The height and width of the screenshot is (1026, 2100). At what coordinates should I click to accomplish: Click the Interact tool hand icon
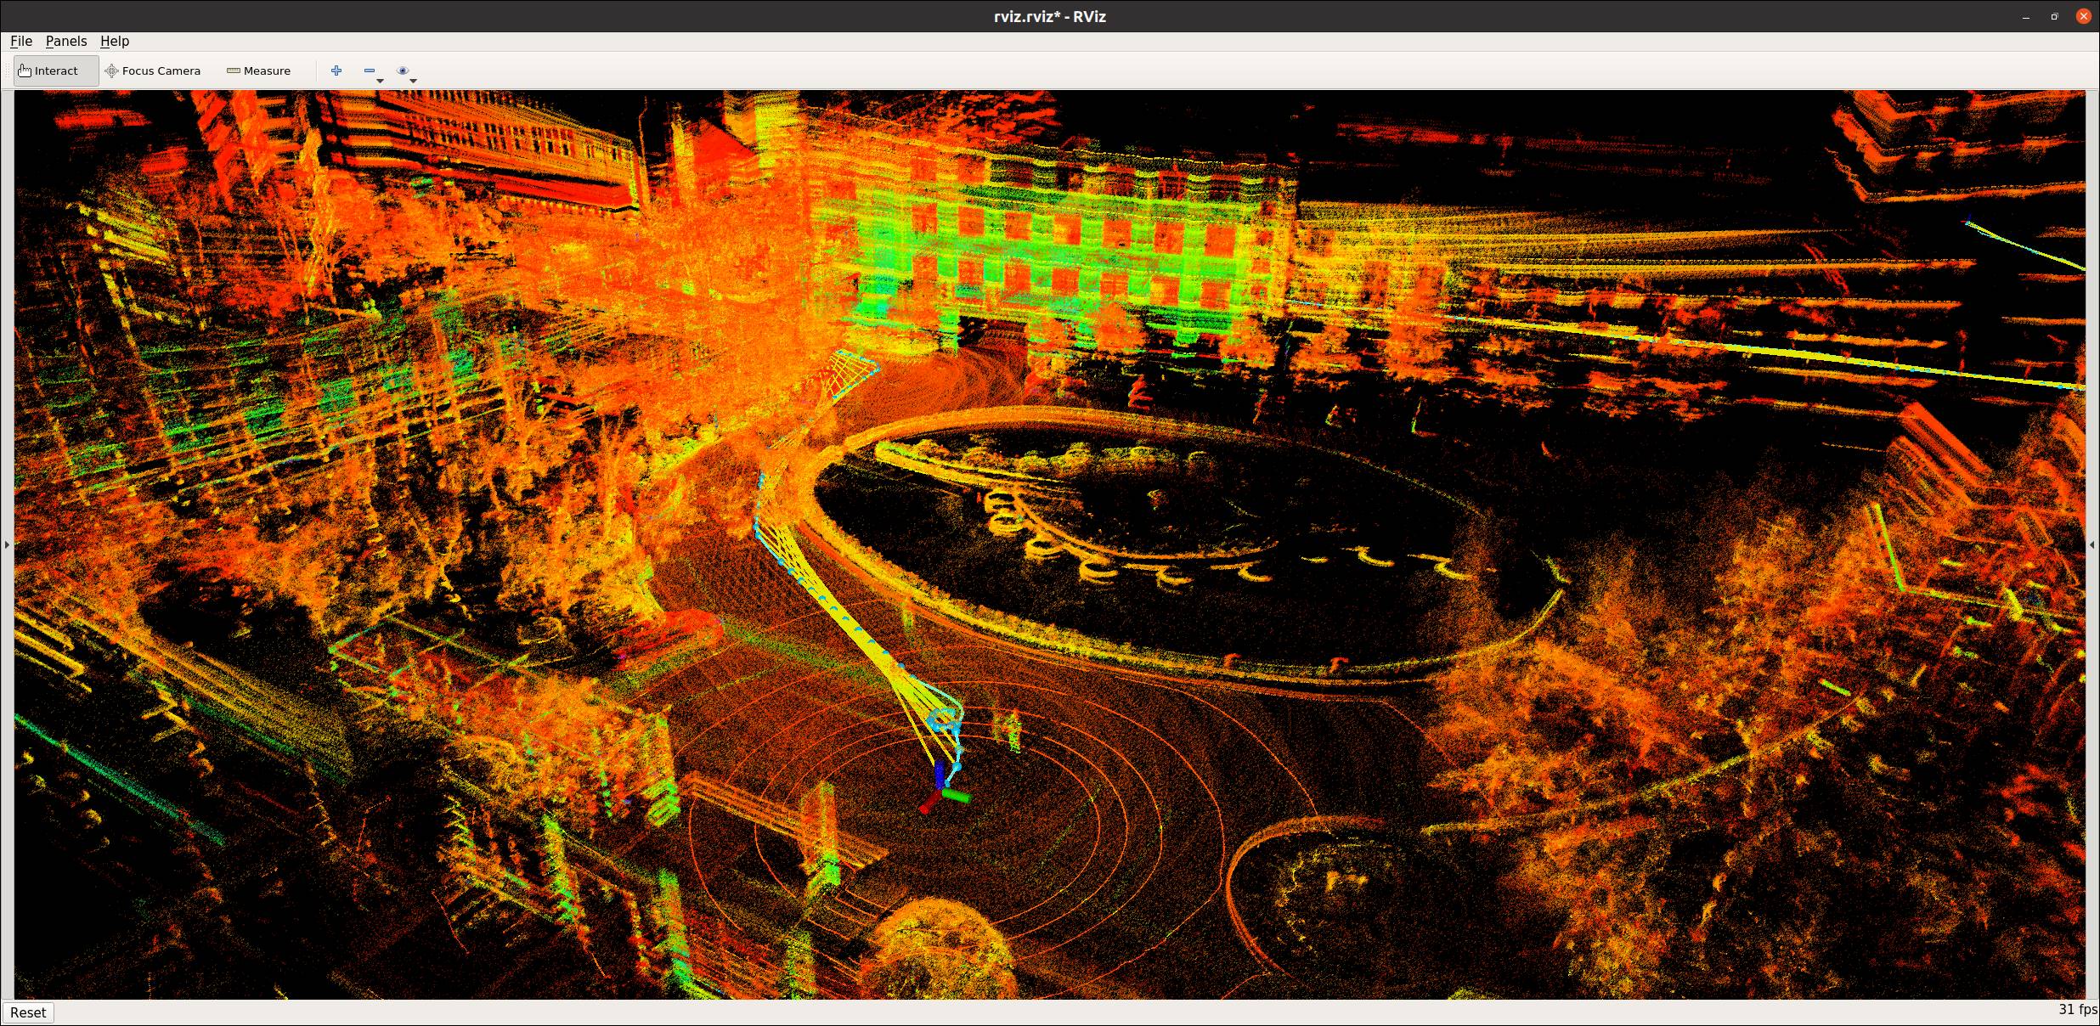click(24, 70)
